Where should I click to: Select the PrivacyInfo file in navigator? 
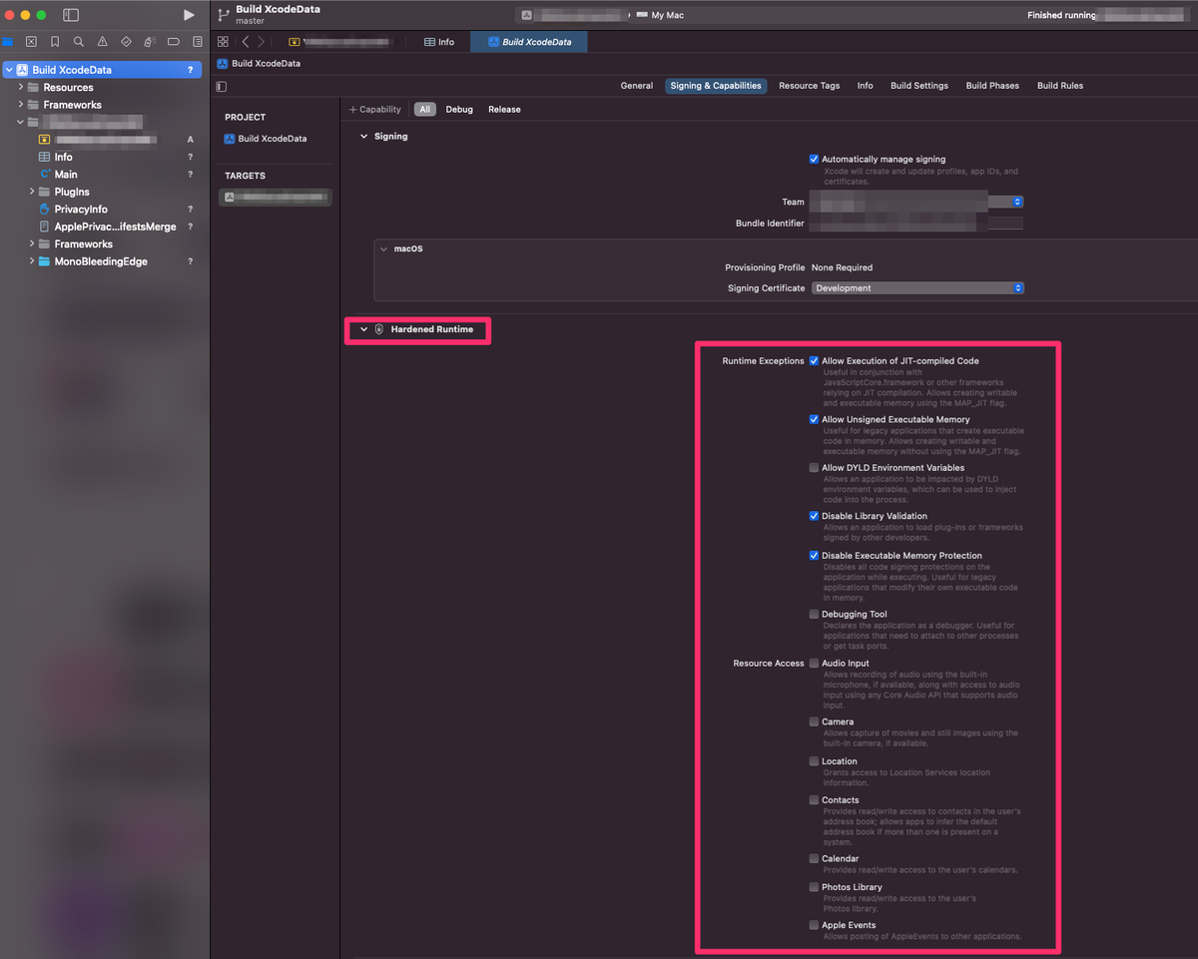[81, 209]
